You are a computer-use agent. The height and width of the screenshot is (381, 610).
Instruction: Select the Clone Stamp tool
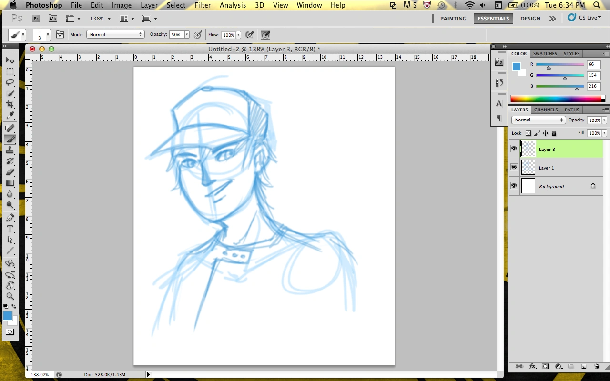pyautogui.click(x=10, y=150)
